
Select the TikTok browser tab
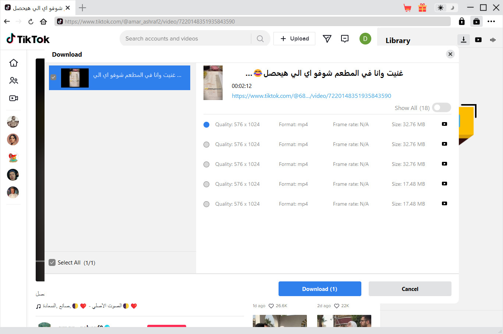point(37,8)
